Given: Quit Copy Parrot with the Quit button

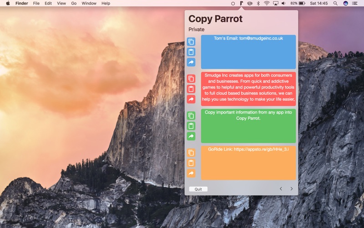Looking at the screenshot, I should tap(198, 189).
